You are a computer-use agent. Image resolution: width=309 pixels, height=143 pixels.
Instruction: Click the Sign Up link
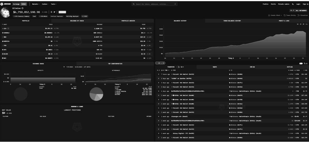coord(305,4)
